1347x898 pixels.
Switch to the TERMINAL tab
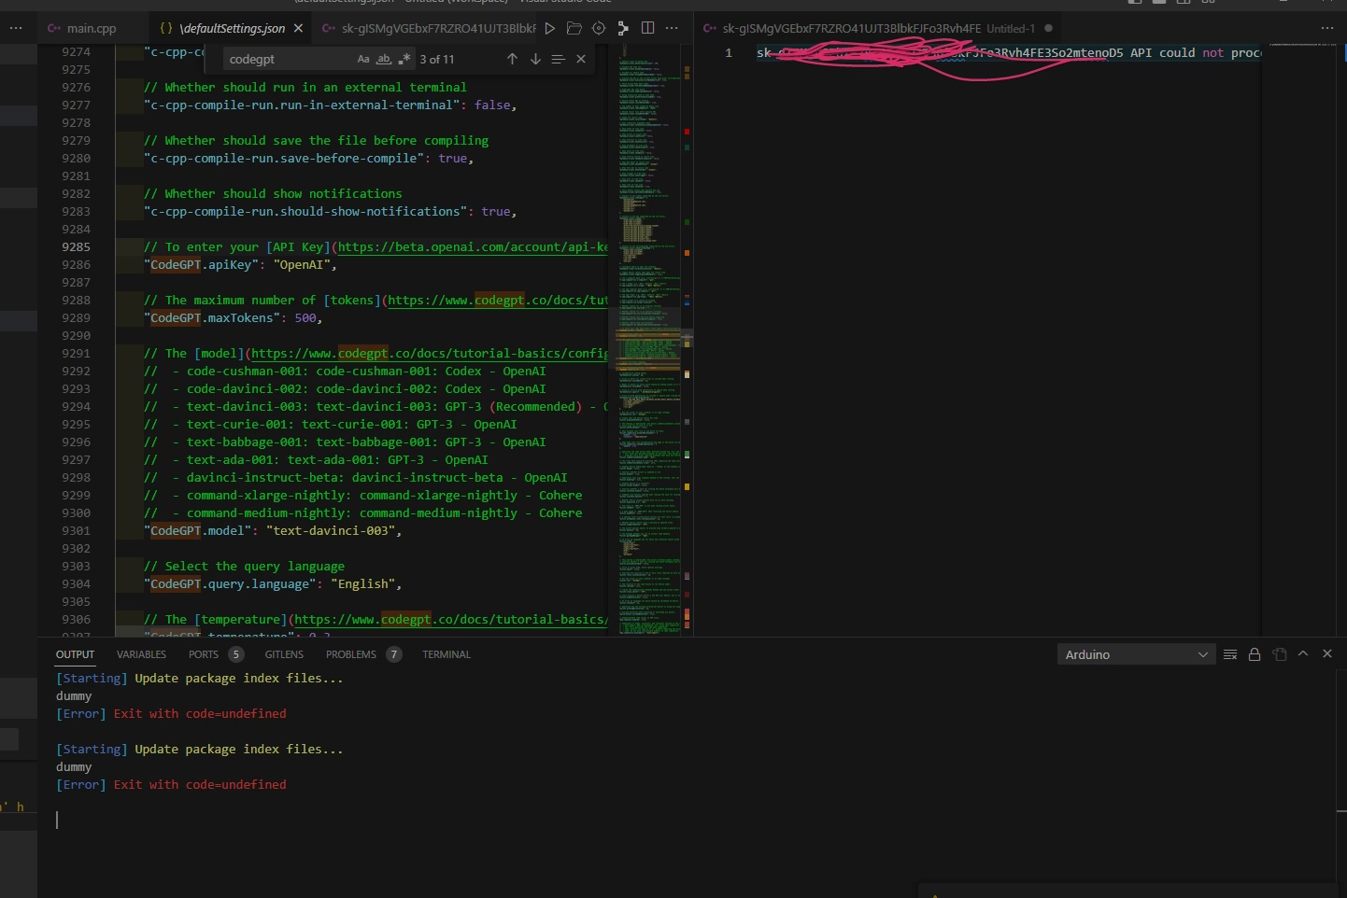click(x=447, y=654)
